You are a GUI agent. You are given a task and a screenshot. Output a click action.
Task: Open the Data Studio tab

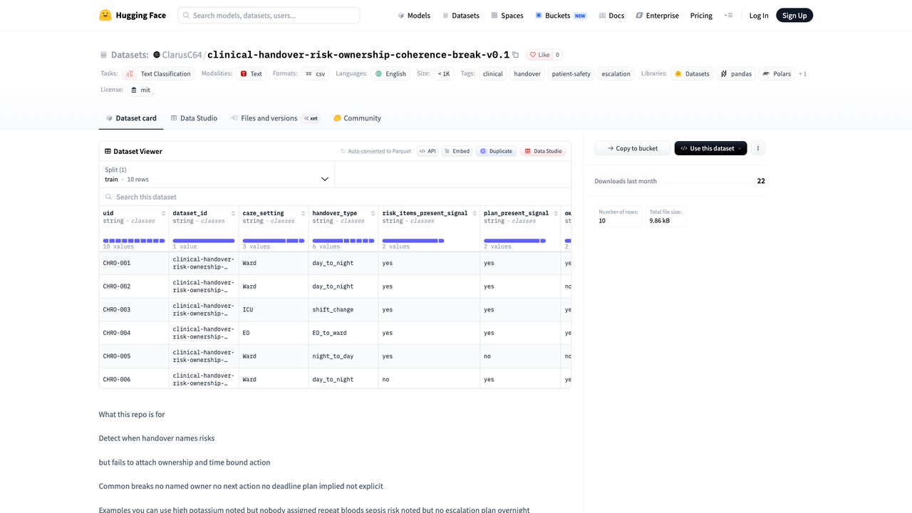[194, 118]
